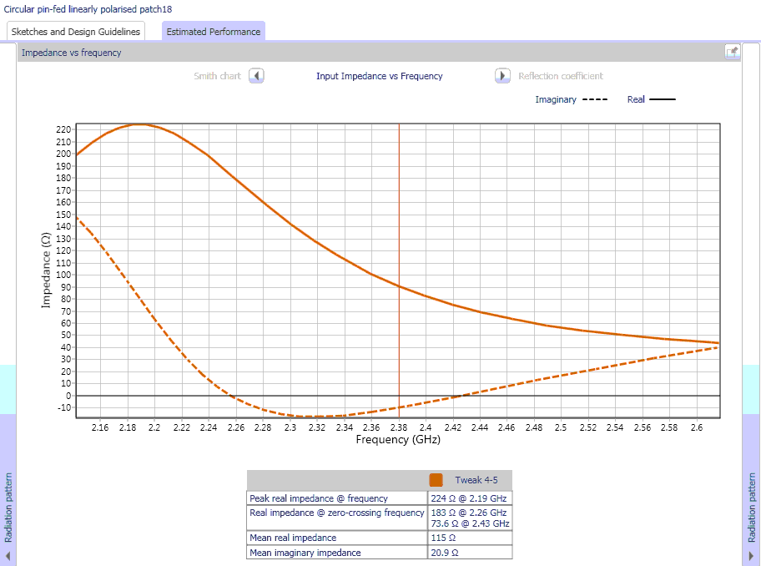Click the Impedance vs frequency panel title
This screenshot has width=761, height=566.
[71, 53]
